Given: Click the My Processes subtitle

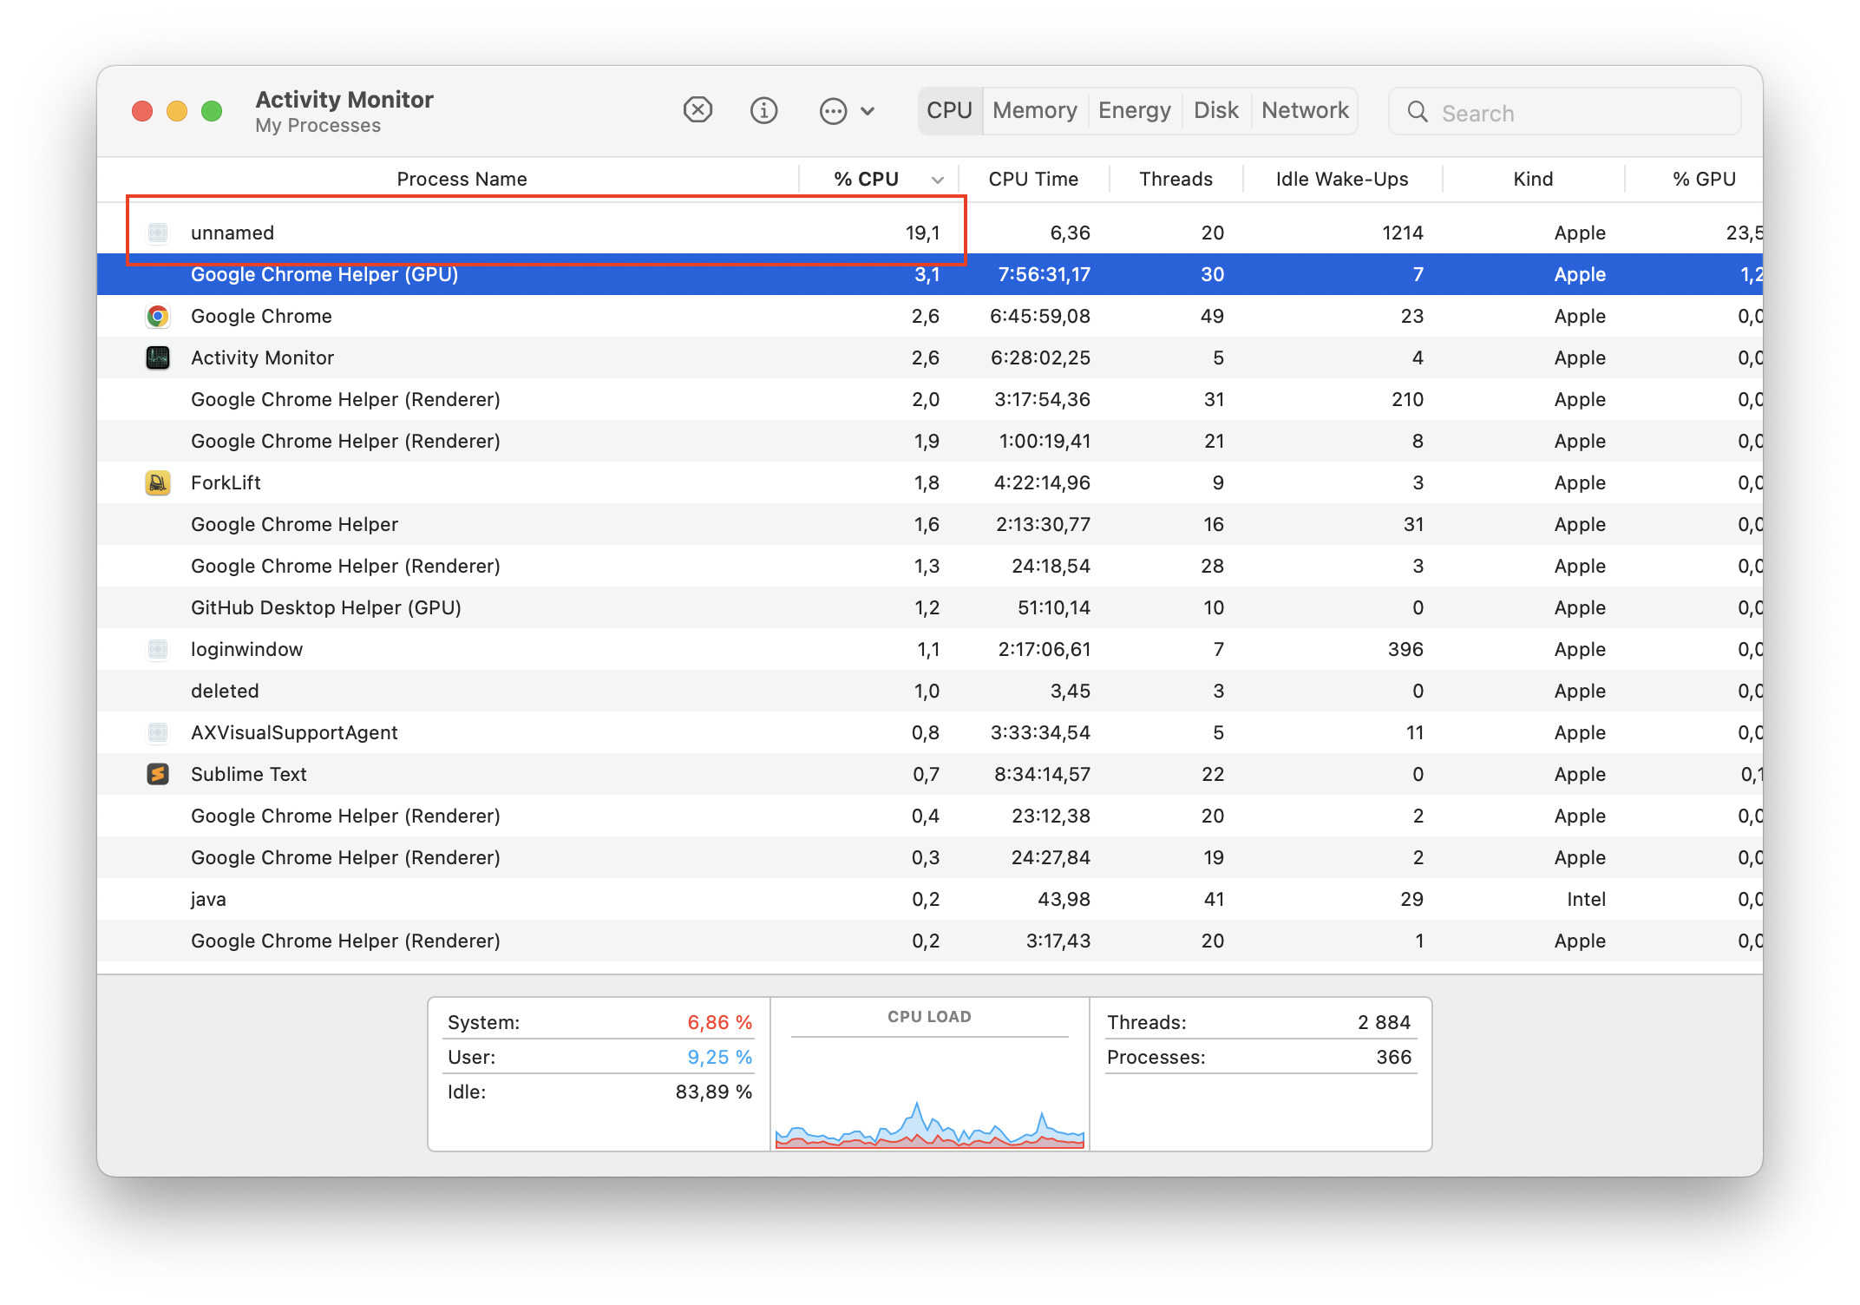Looking at the screenshot, I should pos(318,126).
